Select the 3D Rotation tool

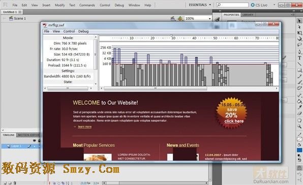point(299,39)
